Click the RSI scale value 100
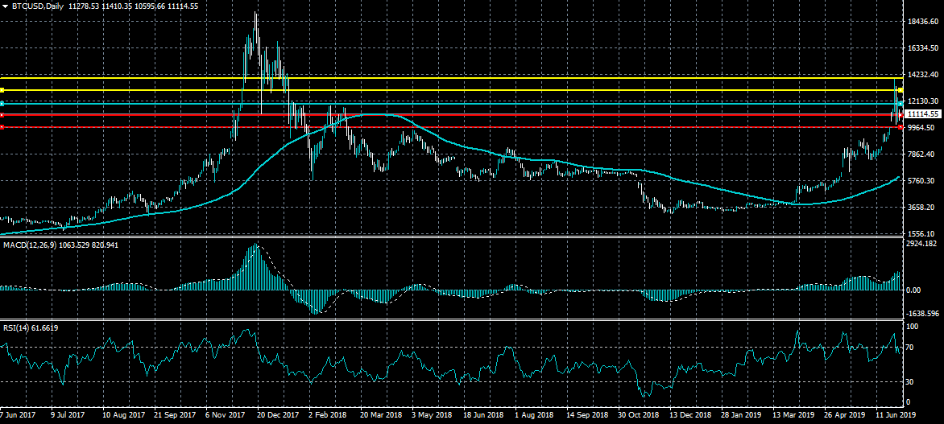The image size is (944, 424). tap(912, 326)
